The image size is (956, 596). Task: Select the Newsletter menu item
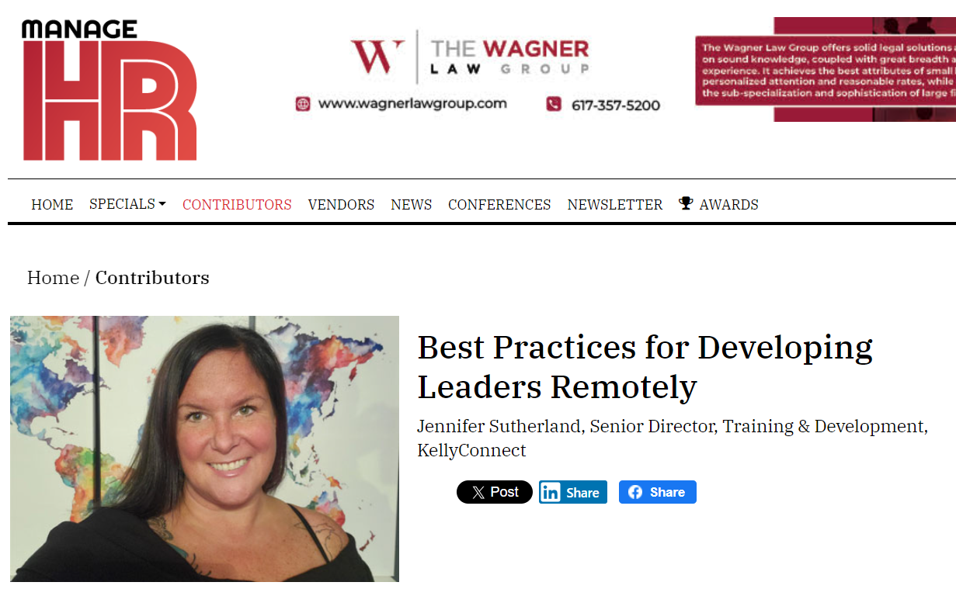tap(615, 205)
